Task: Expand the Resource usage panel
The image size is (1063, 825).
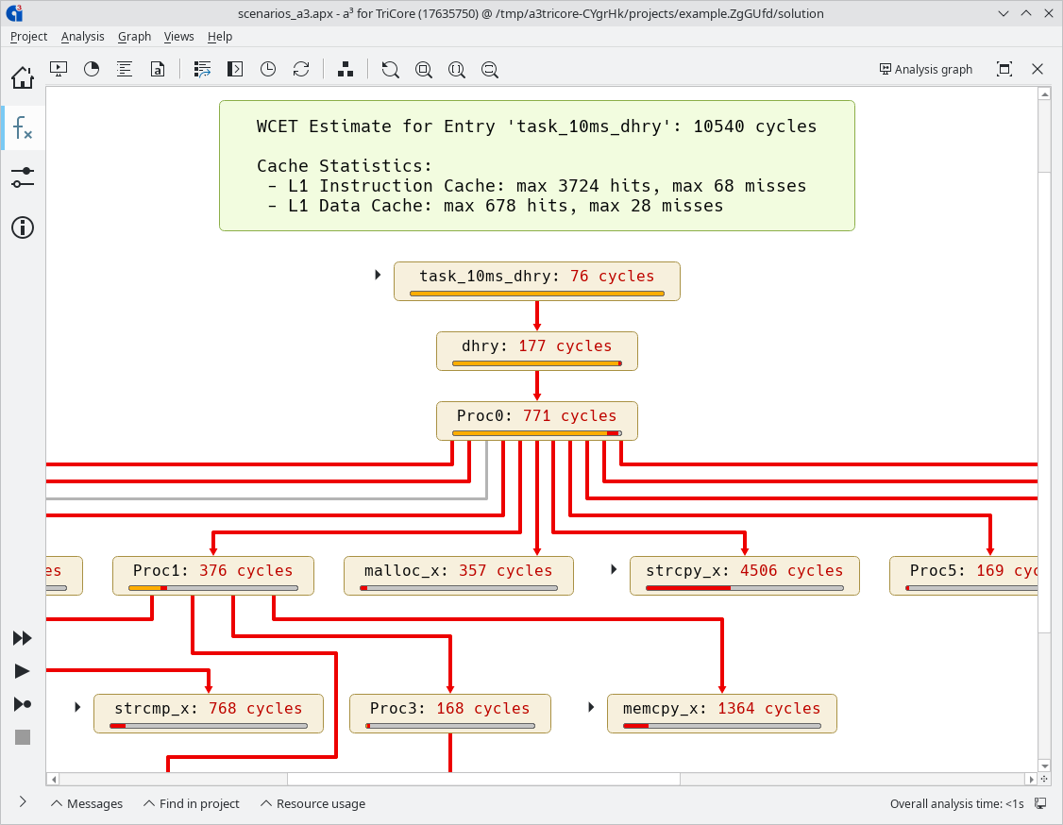Action: (x=312, y=803)
